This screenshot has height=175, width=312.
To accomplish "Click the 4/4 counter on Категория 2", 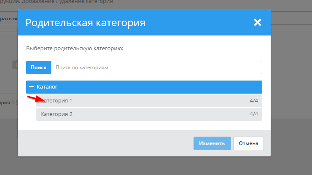I will click(253, 114).
